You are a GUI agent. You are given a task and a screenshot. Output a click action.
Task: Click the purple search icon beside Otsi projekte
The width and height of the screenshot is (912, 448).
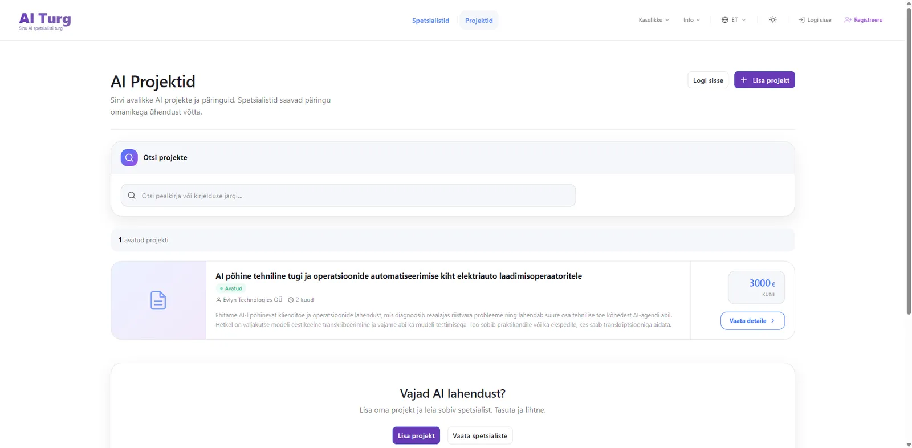(x=129, y=158)
